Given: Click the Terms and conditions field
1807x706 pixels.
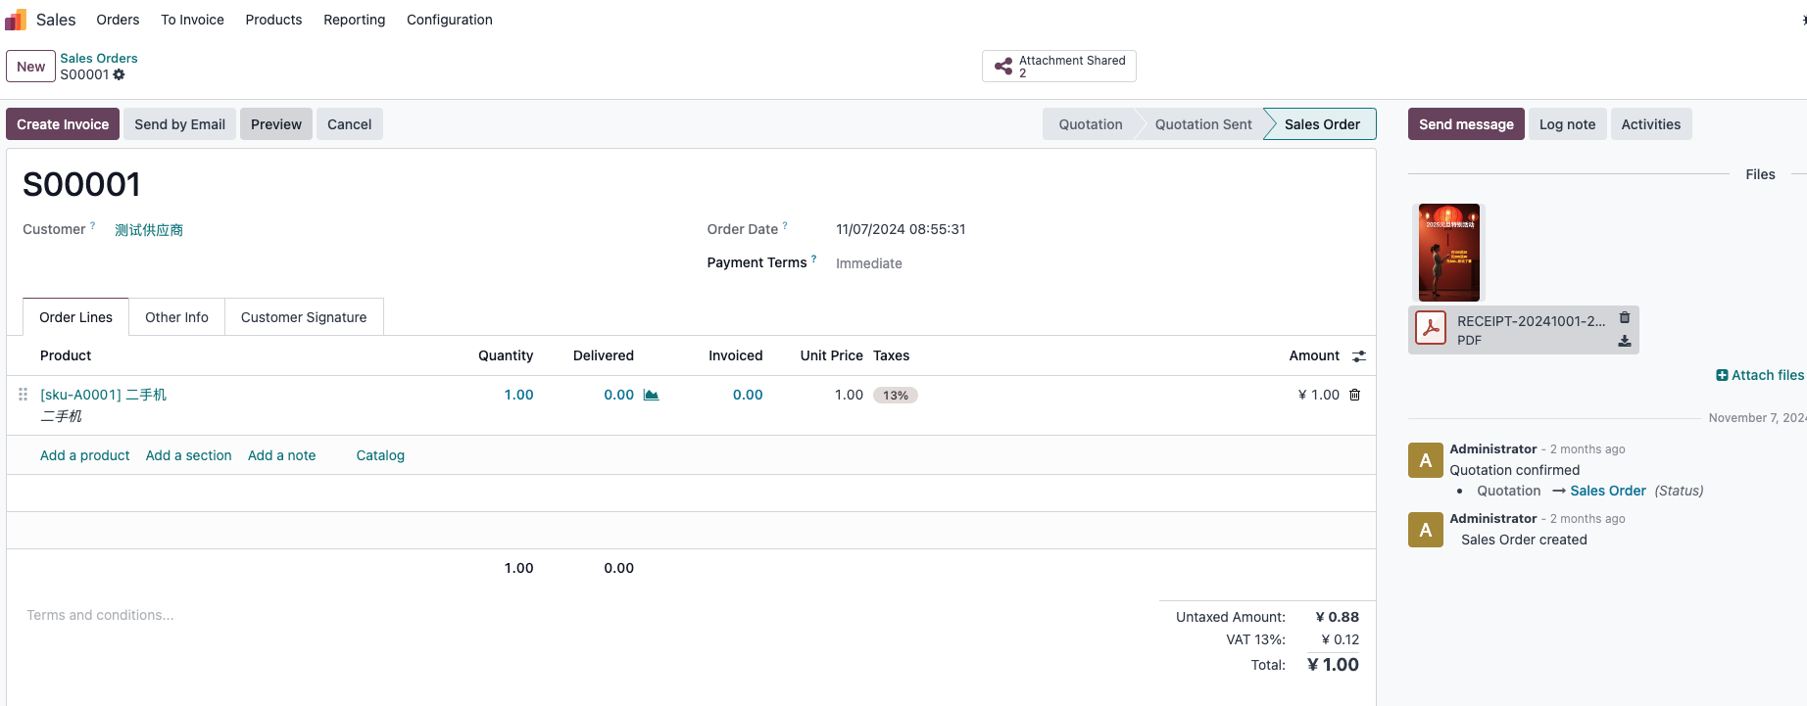Looking at the screenshot, I should [x=100, y=615].
